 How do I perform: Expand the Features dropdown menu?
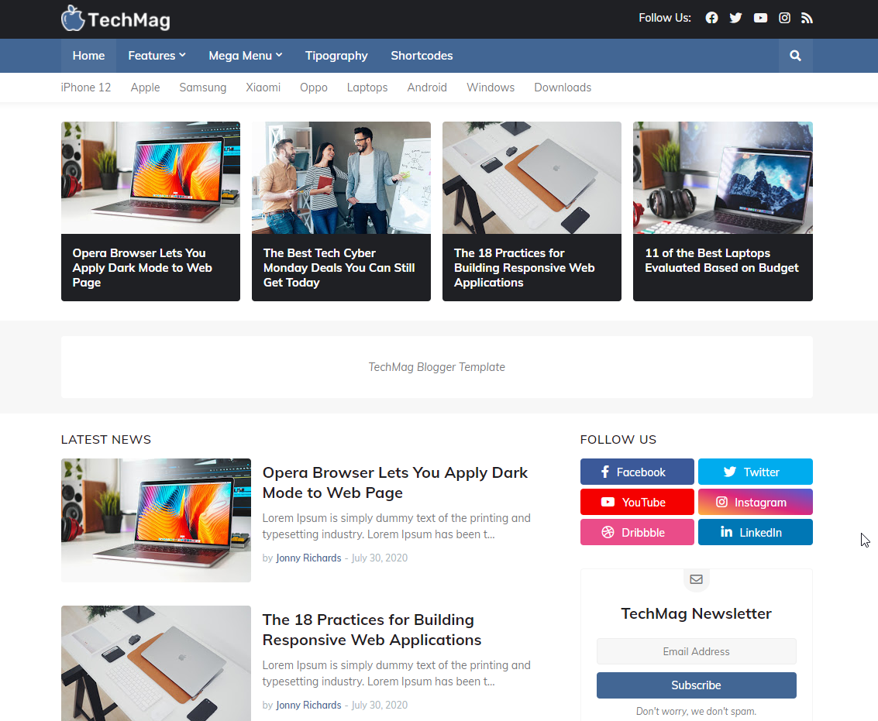coord(157,56)
